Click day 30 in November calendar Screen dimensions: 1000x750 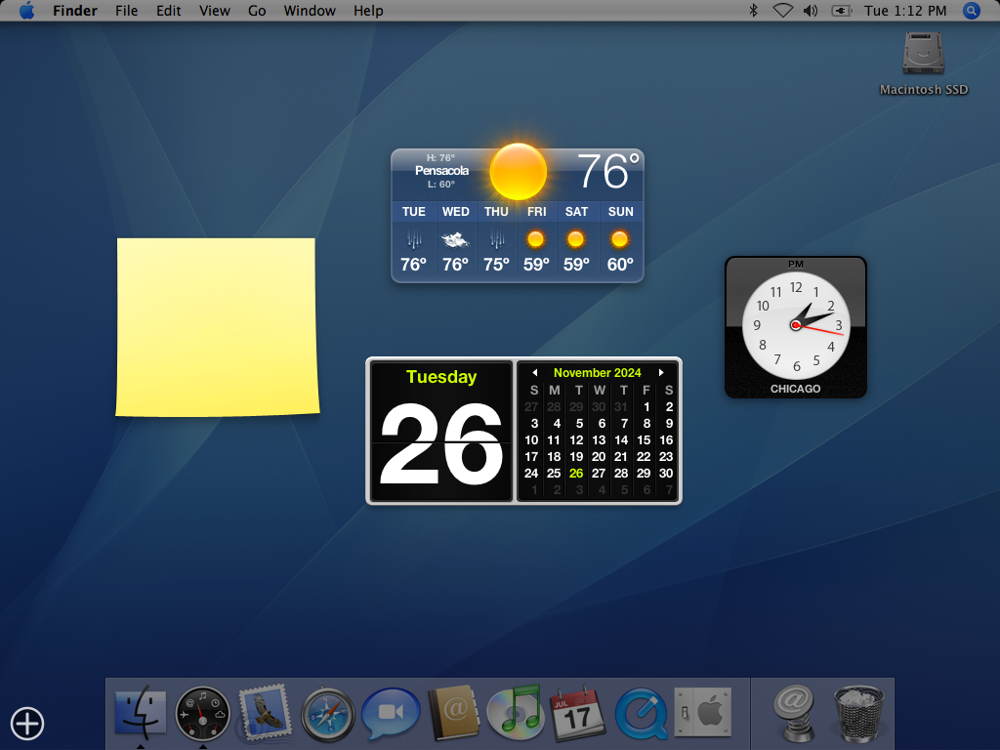pyautogui.click(x=666, y=474)
